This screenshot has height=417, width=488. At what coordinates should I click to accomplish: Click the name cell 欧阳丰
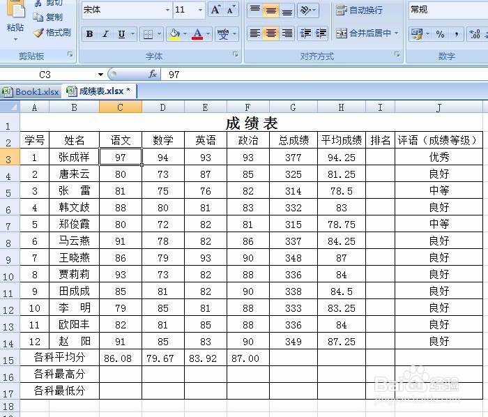[74, 324]
